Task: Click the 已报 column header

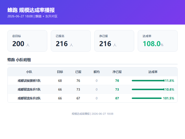Action: coord(78,72)
